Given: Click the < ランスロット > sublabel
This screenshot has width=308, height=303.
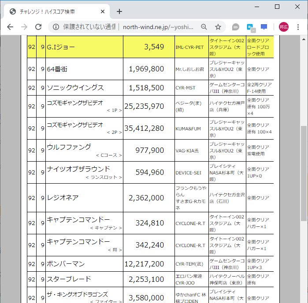Looking at the screenshot, I should click(x=104, y=177).
